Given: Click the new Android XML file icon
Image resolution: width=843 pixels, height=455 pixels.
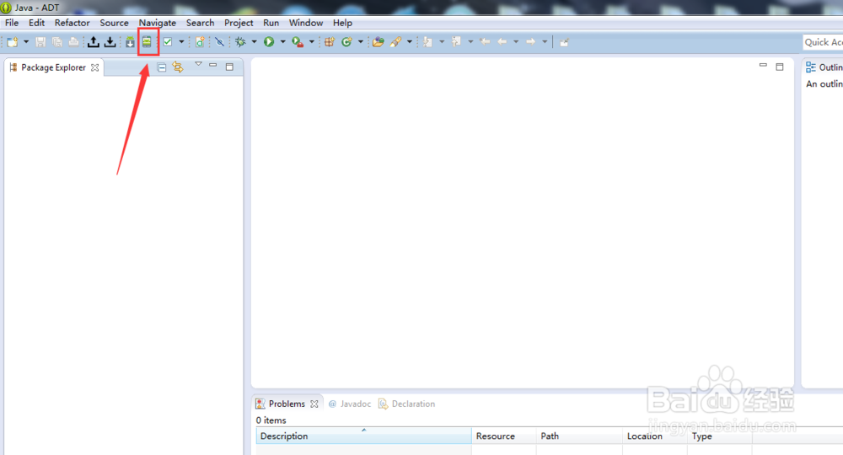Looking at the screenshot, I should click(x=200, y=42).
